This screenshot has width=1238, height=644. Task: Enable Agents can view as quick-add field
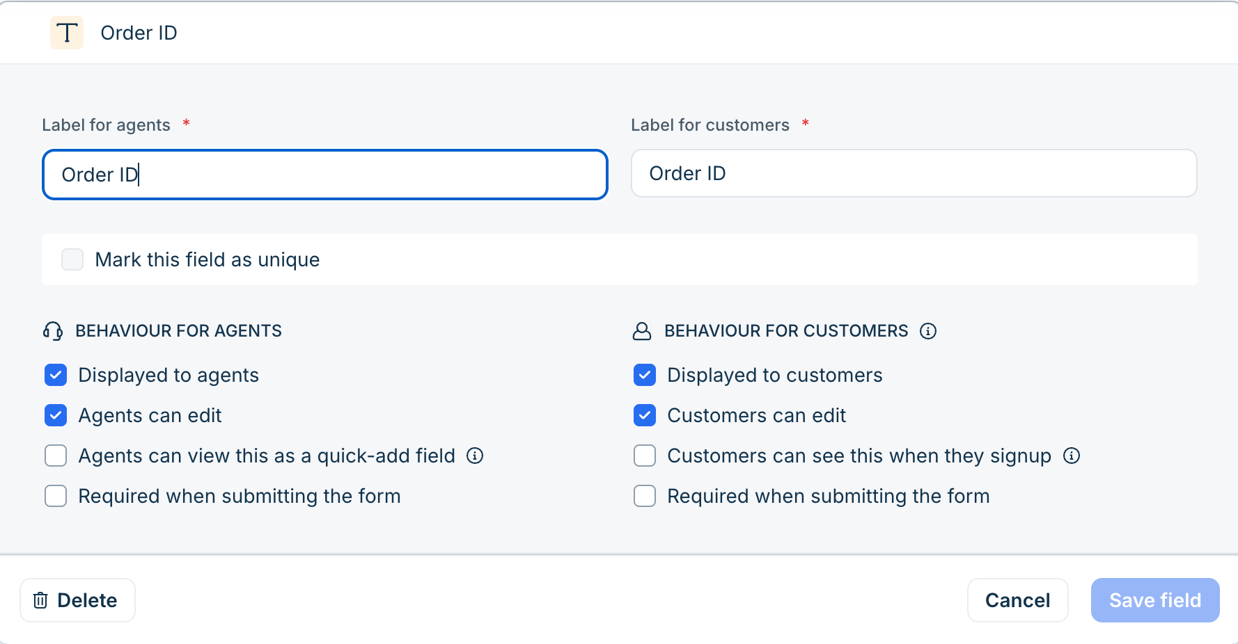[x=56, y=456]
